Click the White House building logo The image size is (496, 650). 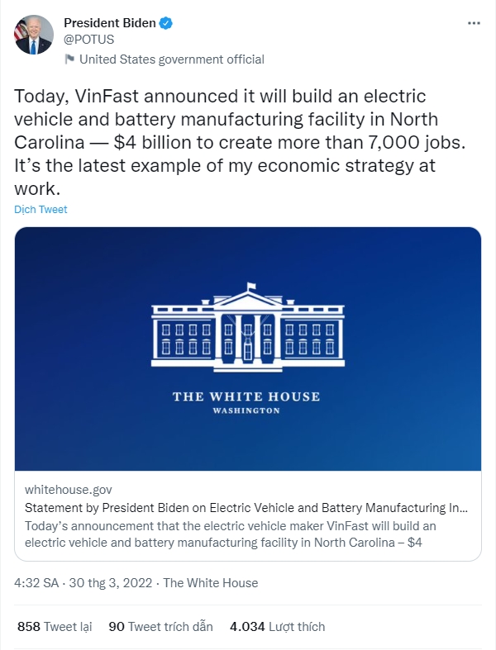(246, 325)
